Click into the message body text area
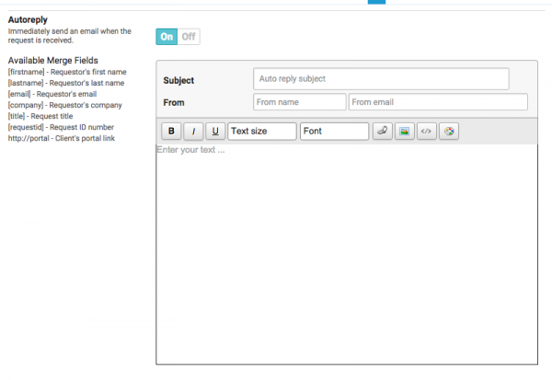 pyautogui.click(x=347, y=254)
